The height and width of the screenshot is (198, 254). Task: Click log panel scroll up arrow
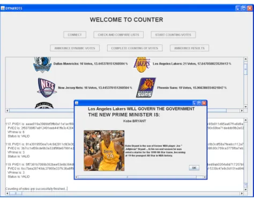click(x=245, y=120)
